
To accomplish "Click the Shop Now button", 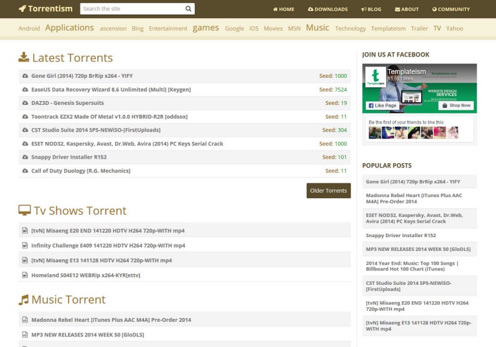I will click(456, 105).
